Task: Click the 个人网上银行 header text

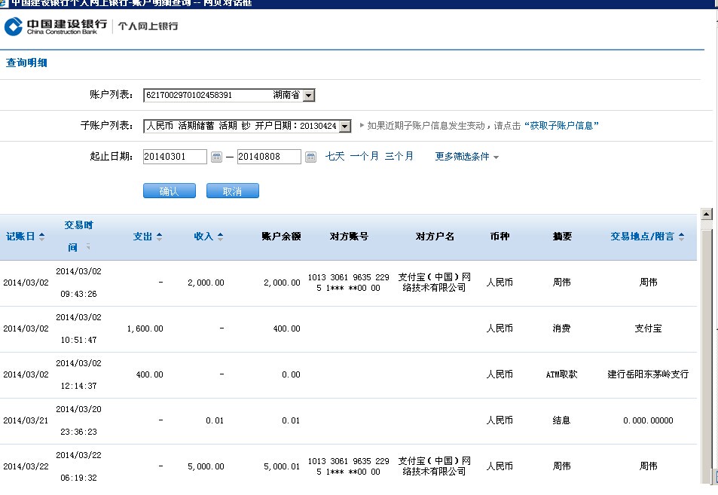Action: [x=148, y=26]
